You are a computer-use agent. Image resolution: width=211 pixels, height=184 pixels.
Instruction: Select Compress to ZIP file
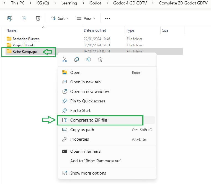coord(107,120)
